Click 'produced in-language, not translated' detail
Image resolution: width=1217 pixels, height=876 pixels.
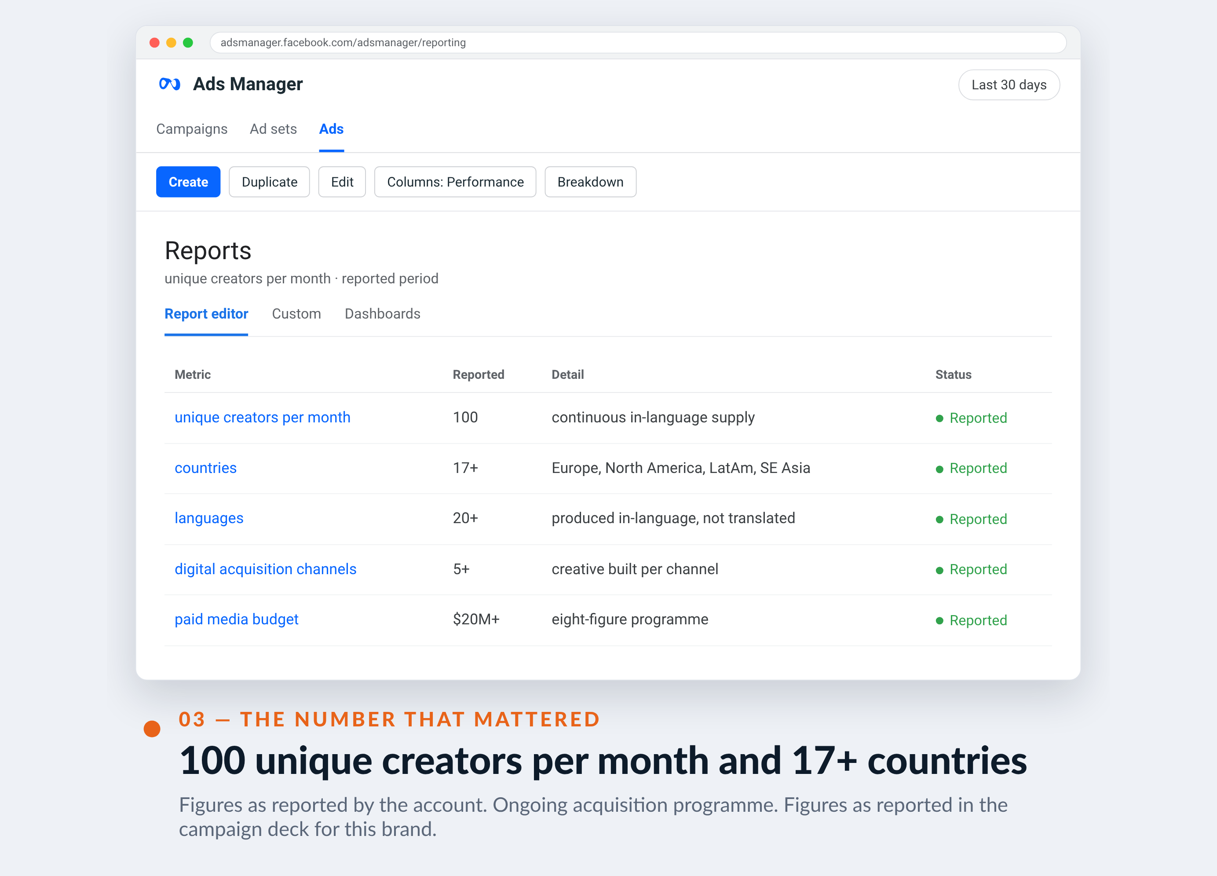click(673, 518)
